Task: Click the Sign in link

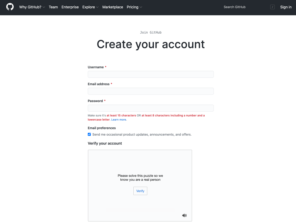Action: click(286, 7)
